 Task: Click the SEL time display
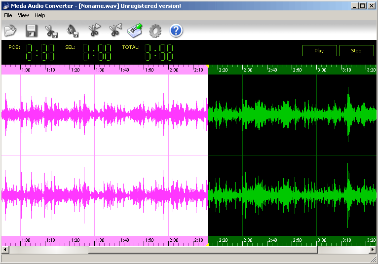pos(97,52)
